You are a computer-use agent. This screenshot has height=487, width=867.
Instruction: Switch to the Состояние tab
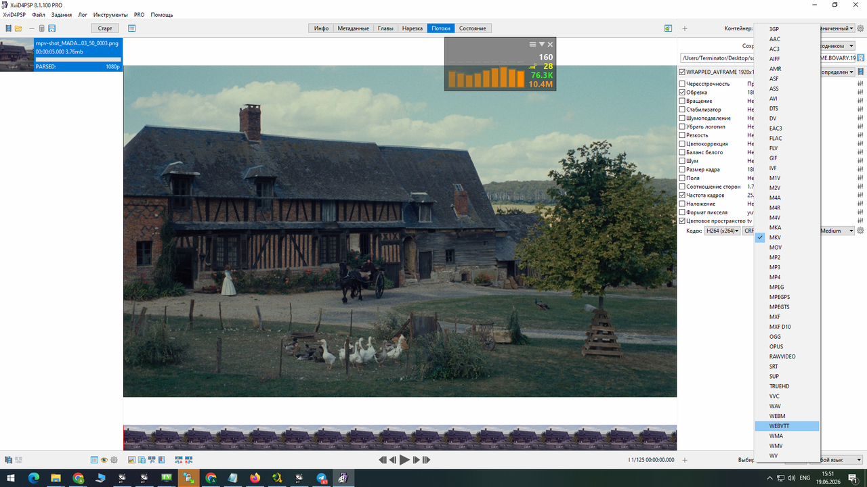pyautogui.click(x=473, y=28)
